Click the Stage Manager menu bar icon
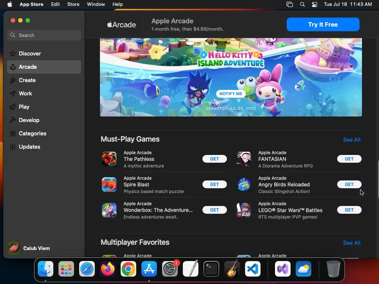This screenshot has width=379, height=284. tap(289, 4)
